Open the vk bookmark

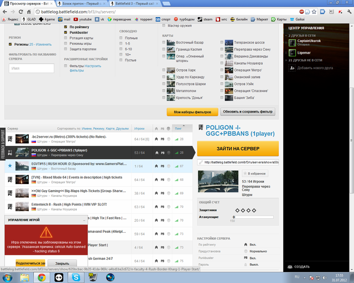(100, 19)
